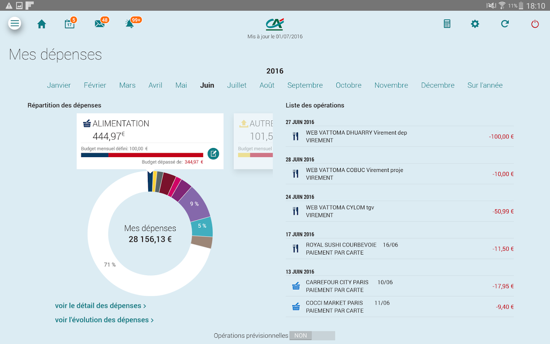This screenshot has height=344, width=550.
Task: Open the settings gear
Action: pos(475,24)
